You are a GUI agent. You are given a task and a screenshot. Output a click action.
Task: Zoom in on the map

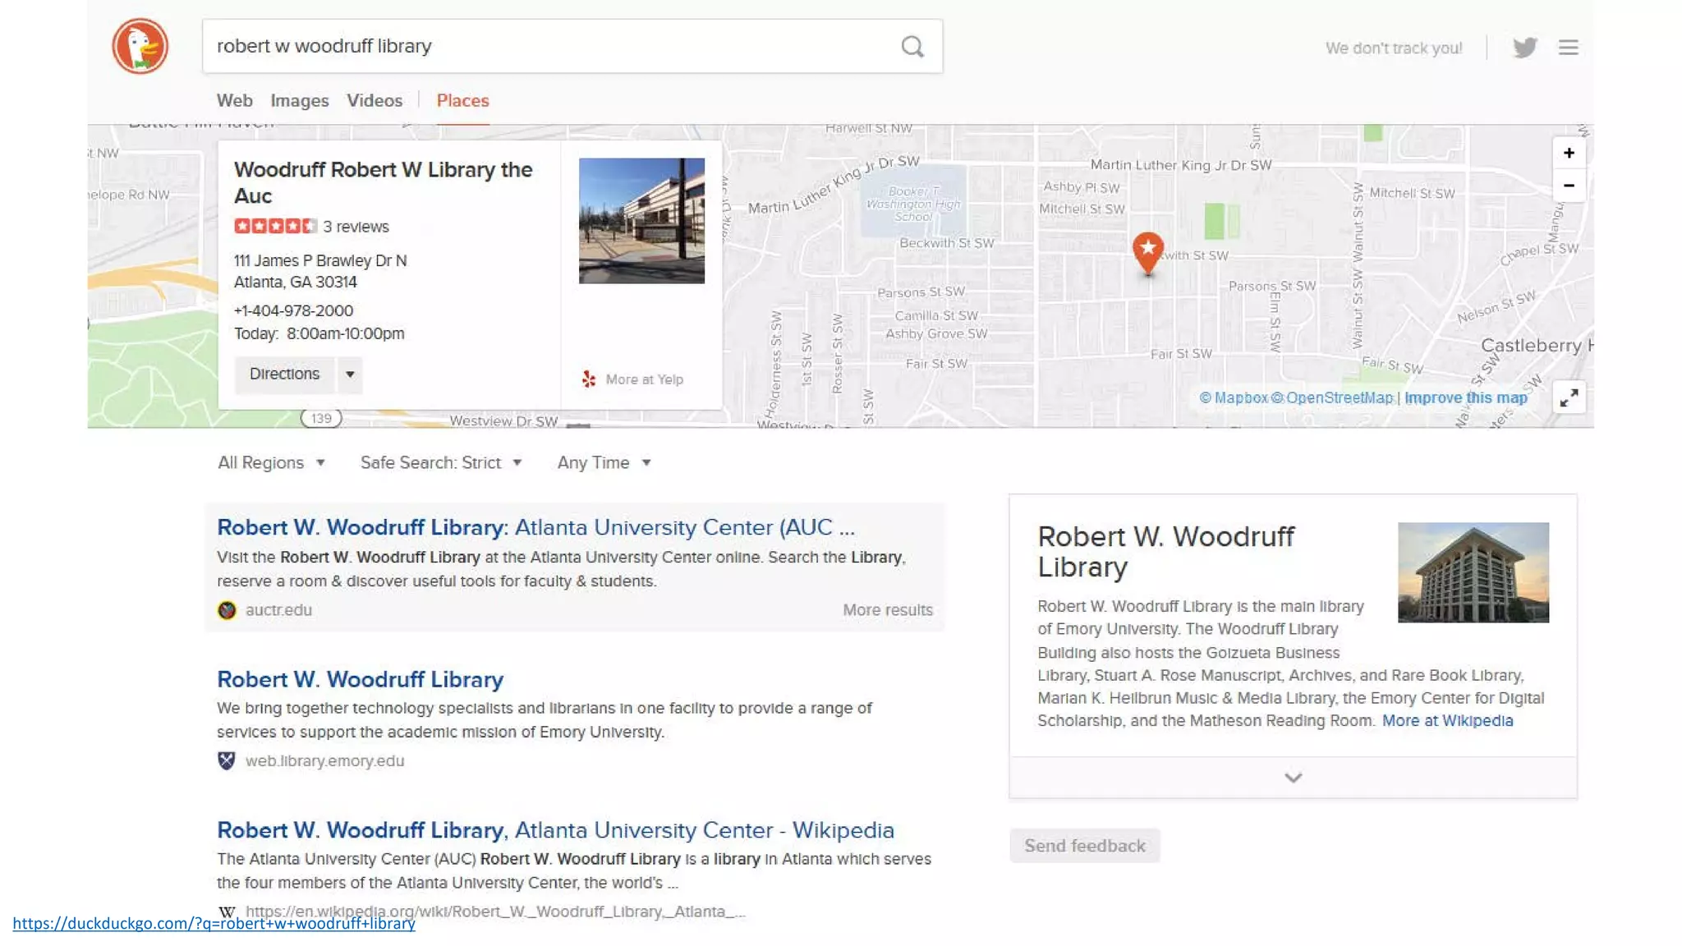tap(1569, 154)
